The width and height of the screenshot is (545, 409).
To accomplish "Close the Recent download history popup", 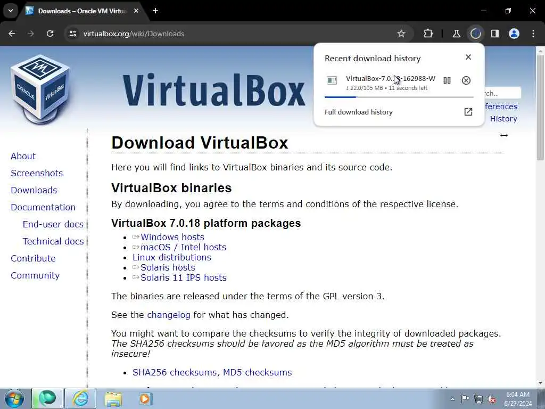I will click(468, 57).
